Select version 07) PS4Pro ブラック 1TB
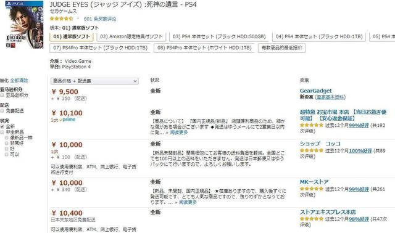The image size is (395, 233). [x=100, y=48]
